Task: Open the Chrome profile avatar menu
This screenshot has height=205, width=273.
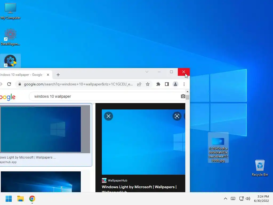Action: pyautogui.click(x=175, y=84)
